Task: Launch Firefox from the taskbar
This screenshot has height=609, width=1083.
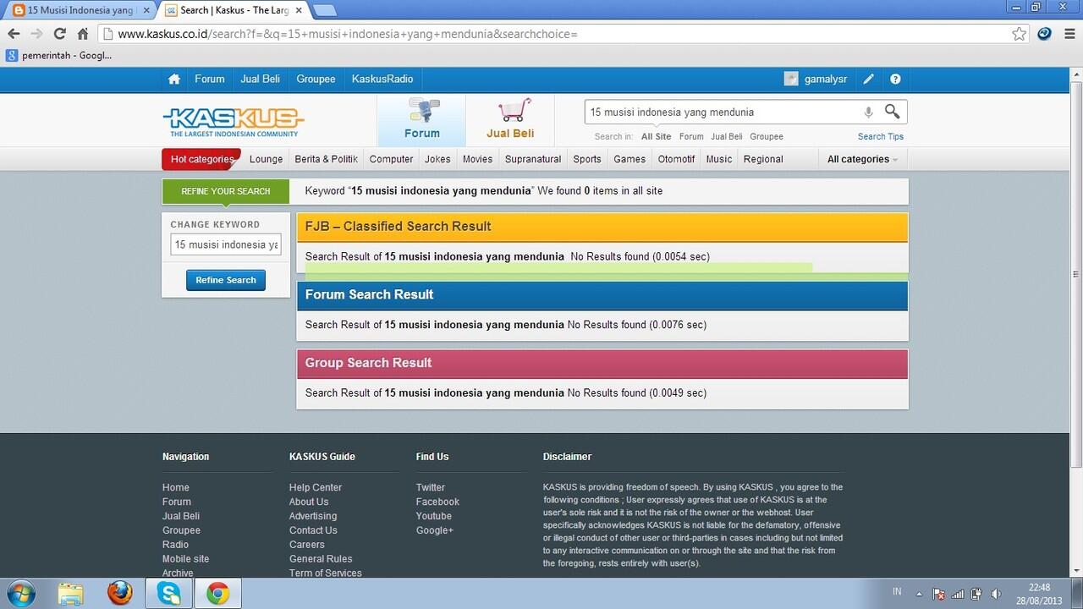Action: pyautogui.click(x=120, y=593)
